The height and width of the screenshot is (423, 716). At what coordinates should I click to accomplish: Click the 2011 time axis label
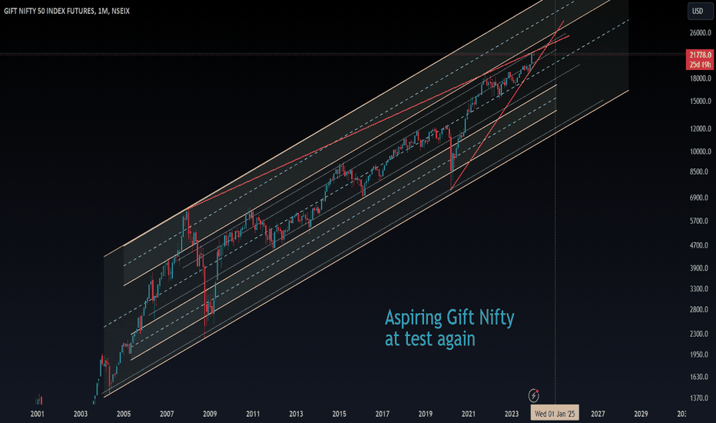pyautogui.click(x=253, y=414)
